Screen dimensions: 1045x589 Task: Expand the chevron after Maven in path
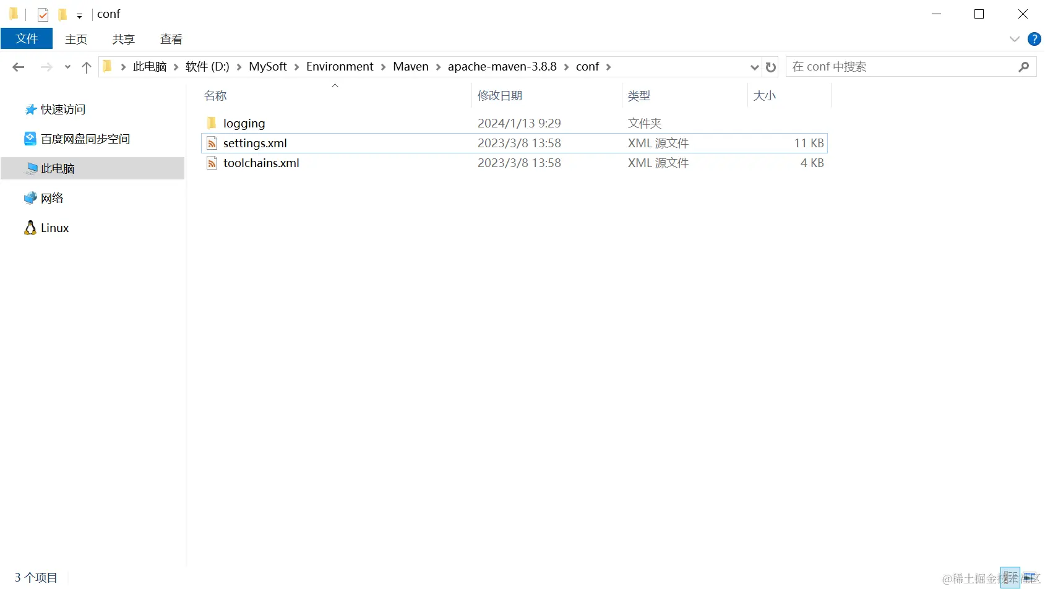pos(439,67)
